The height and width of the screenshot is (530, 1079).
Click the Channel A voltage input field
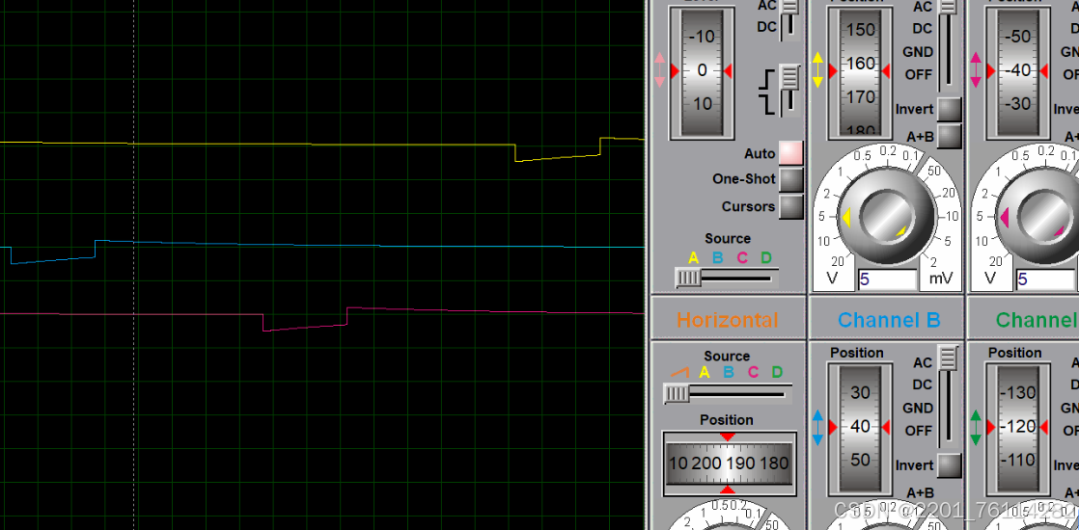click(888, 279)
